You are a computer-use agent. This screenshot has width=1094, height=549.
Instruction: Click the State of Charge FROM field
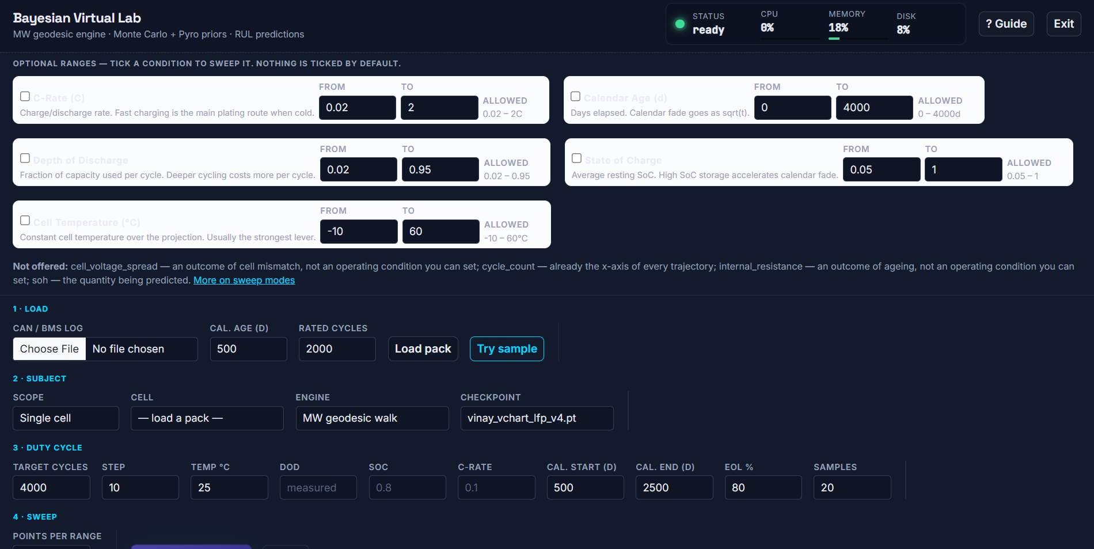tap(882, 169)
